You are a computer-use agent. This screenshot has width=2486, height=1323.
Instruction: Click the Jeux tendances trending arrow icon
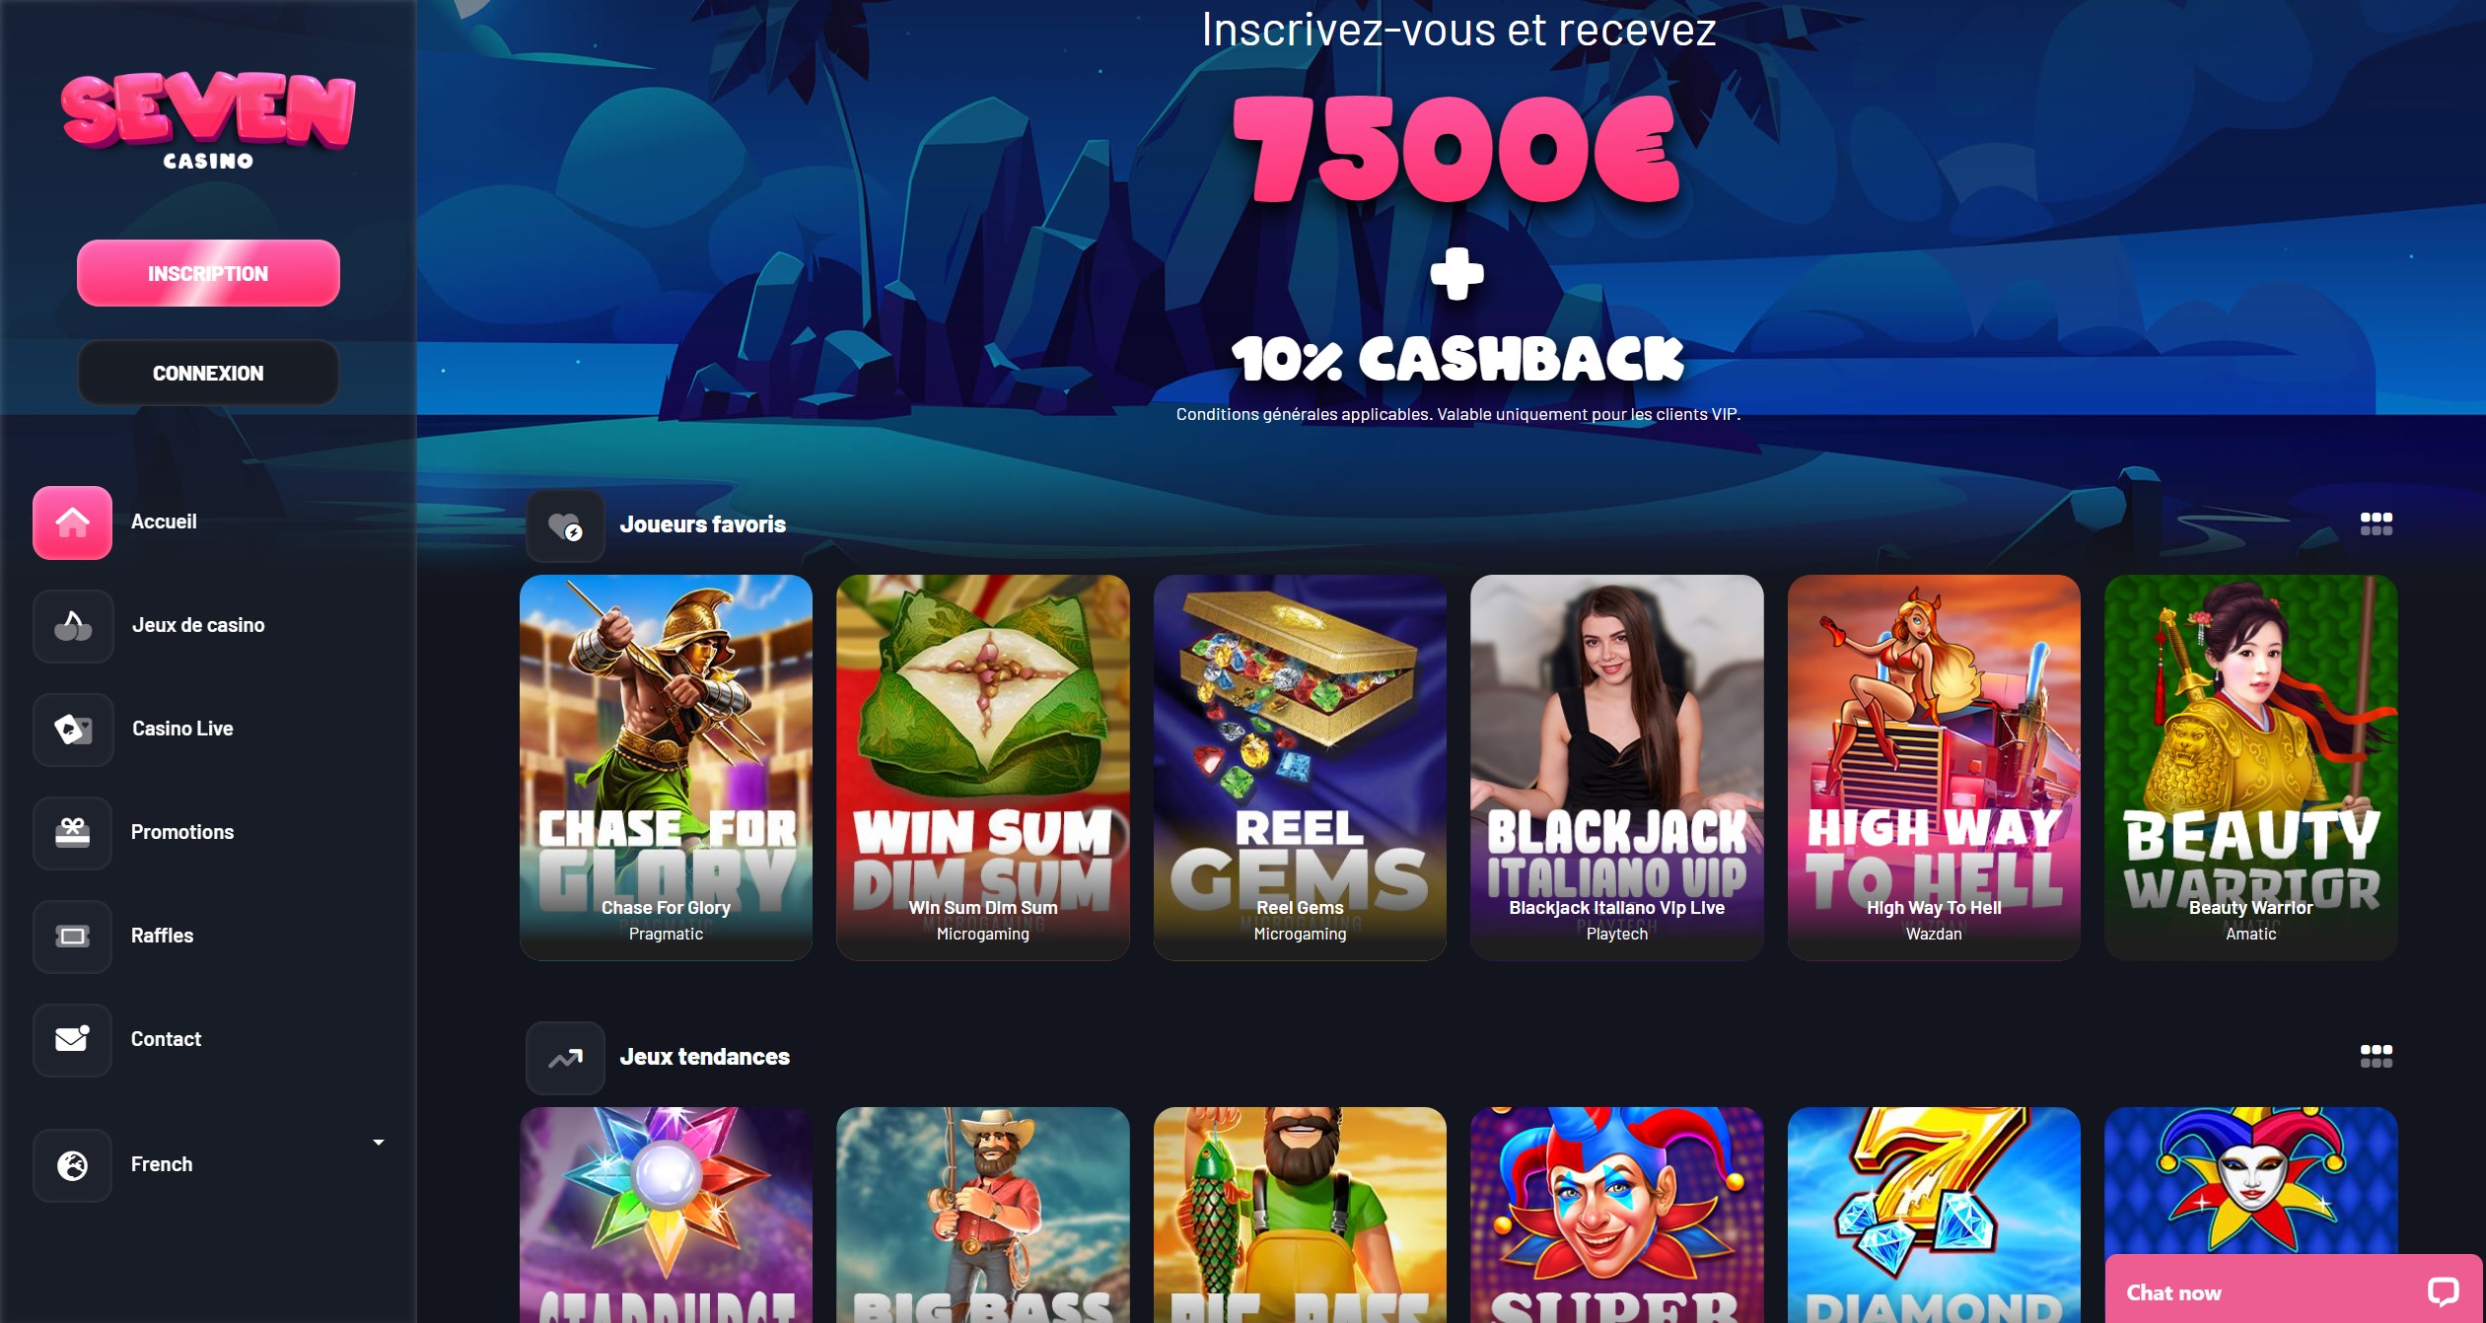(x=565, y=1058)
